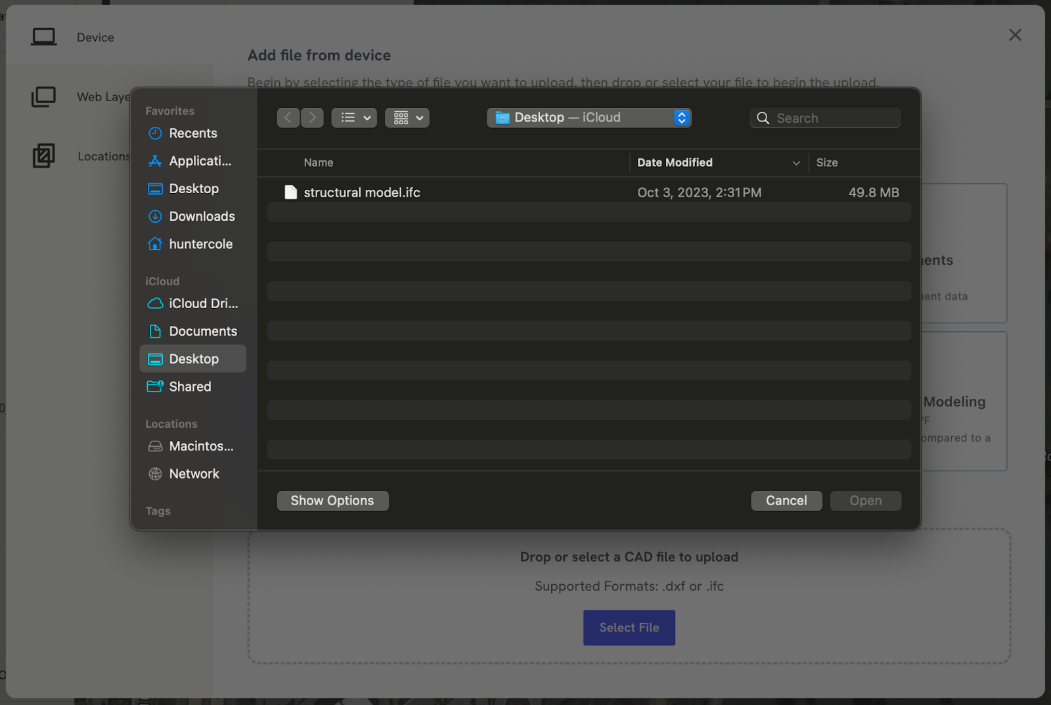
Task: Open Documents under iCloud
Action: 193,331
